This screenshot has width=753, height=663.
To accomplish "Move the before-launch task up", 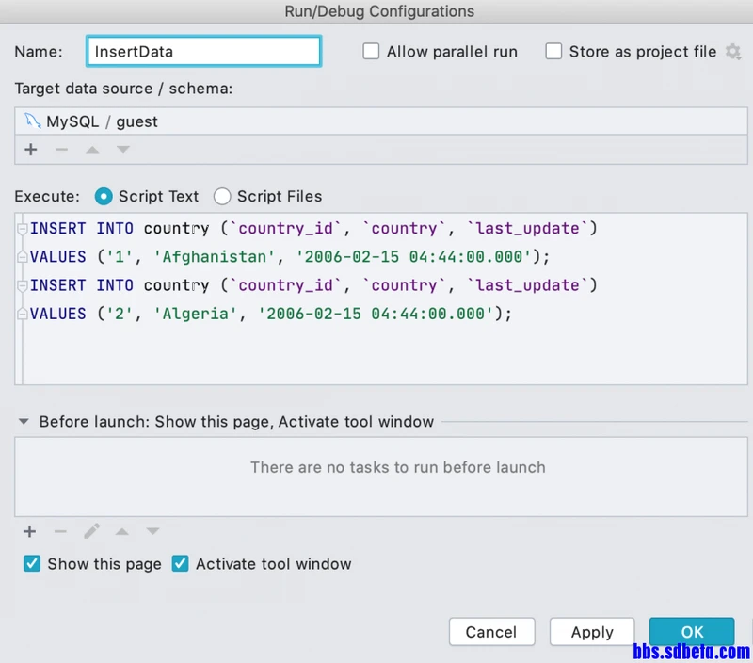I will [122, 531].
